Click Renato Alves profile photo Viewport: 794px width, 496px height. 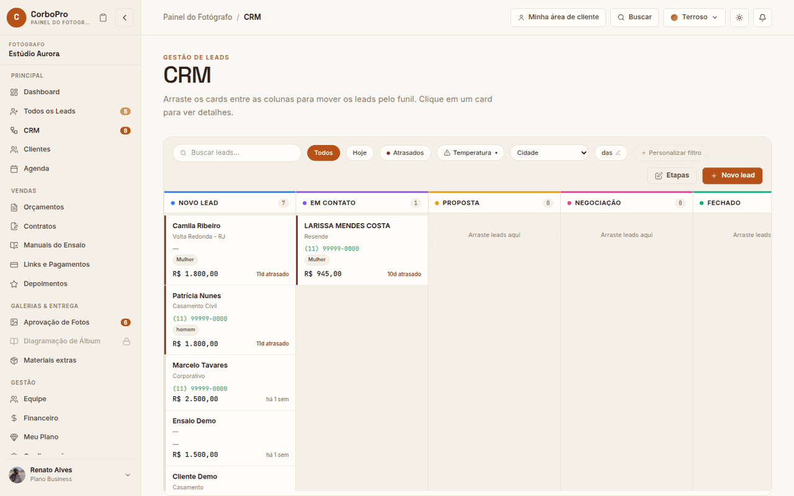(17, 475)
